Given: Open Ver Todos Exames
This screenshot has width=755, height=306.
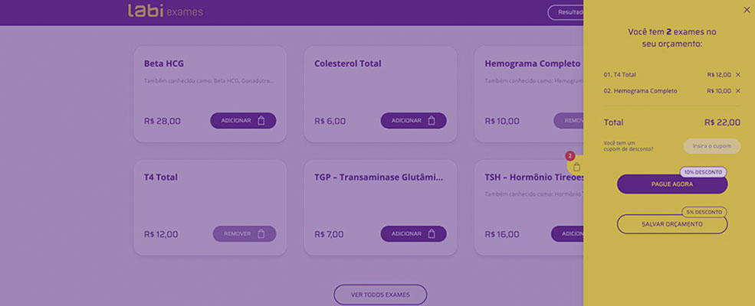Looking at the screenshot, I should [380, 295].
